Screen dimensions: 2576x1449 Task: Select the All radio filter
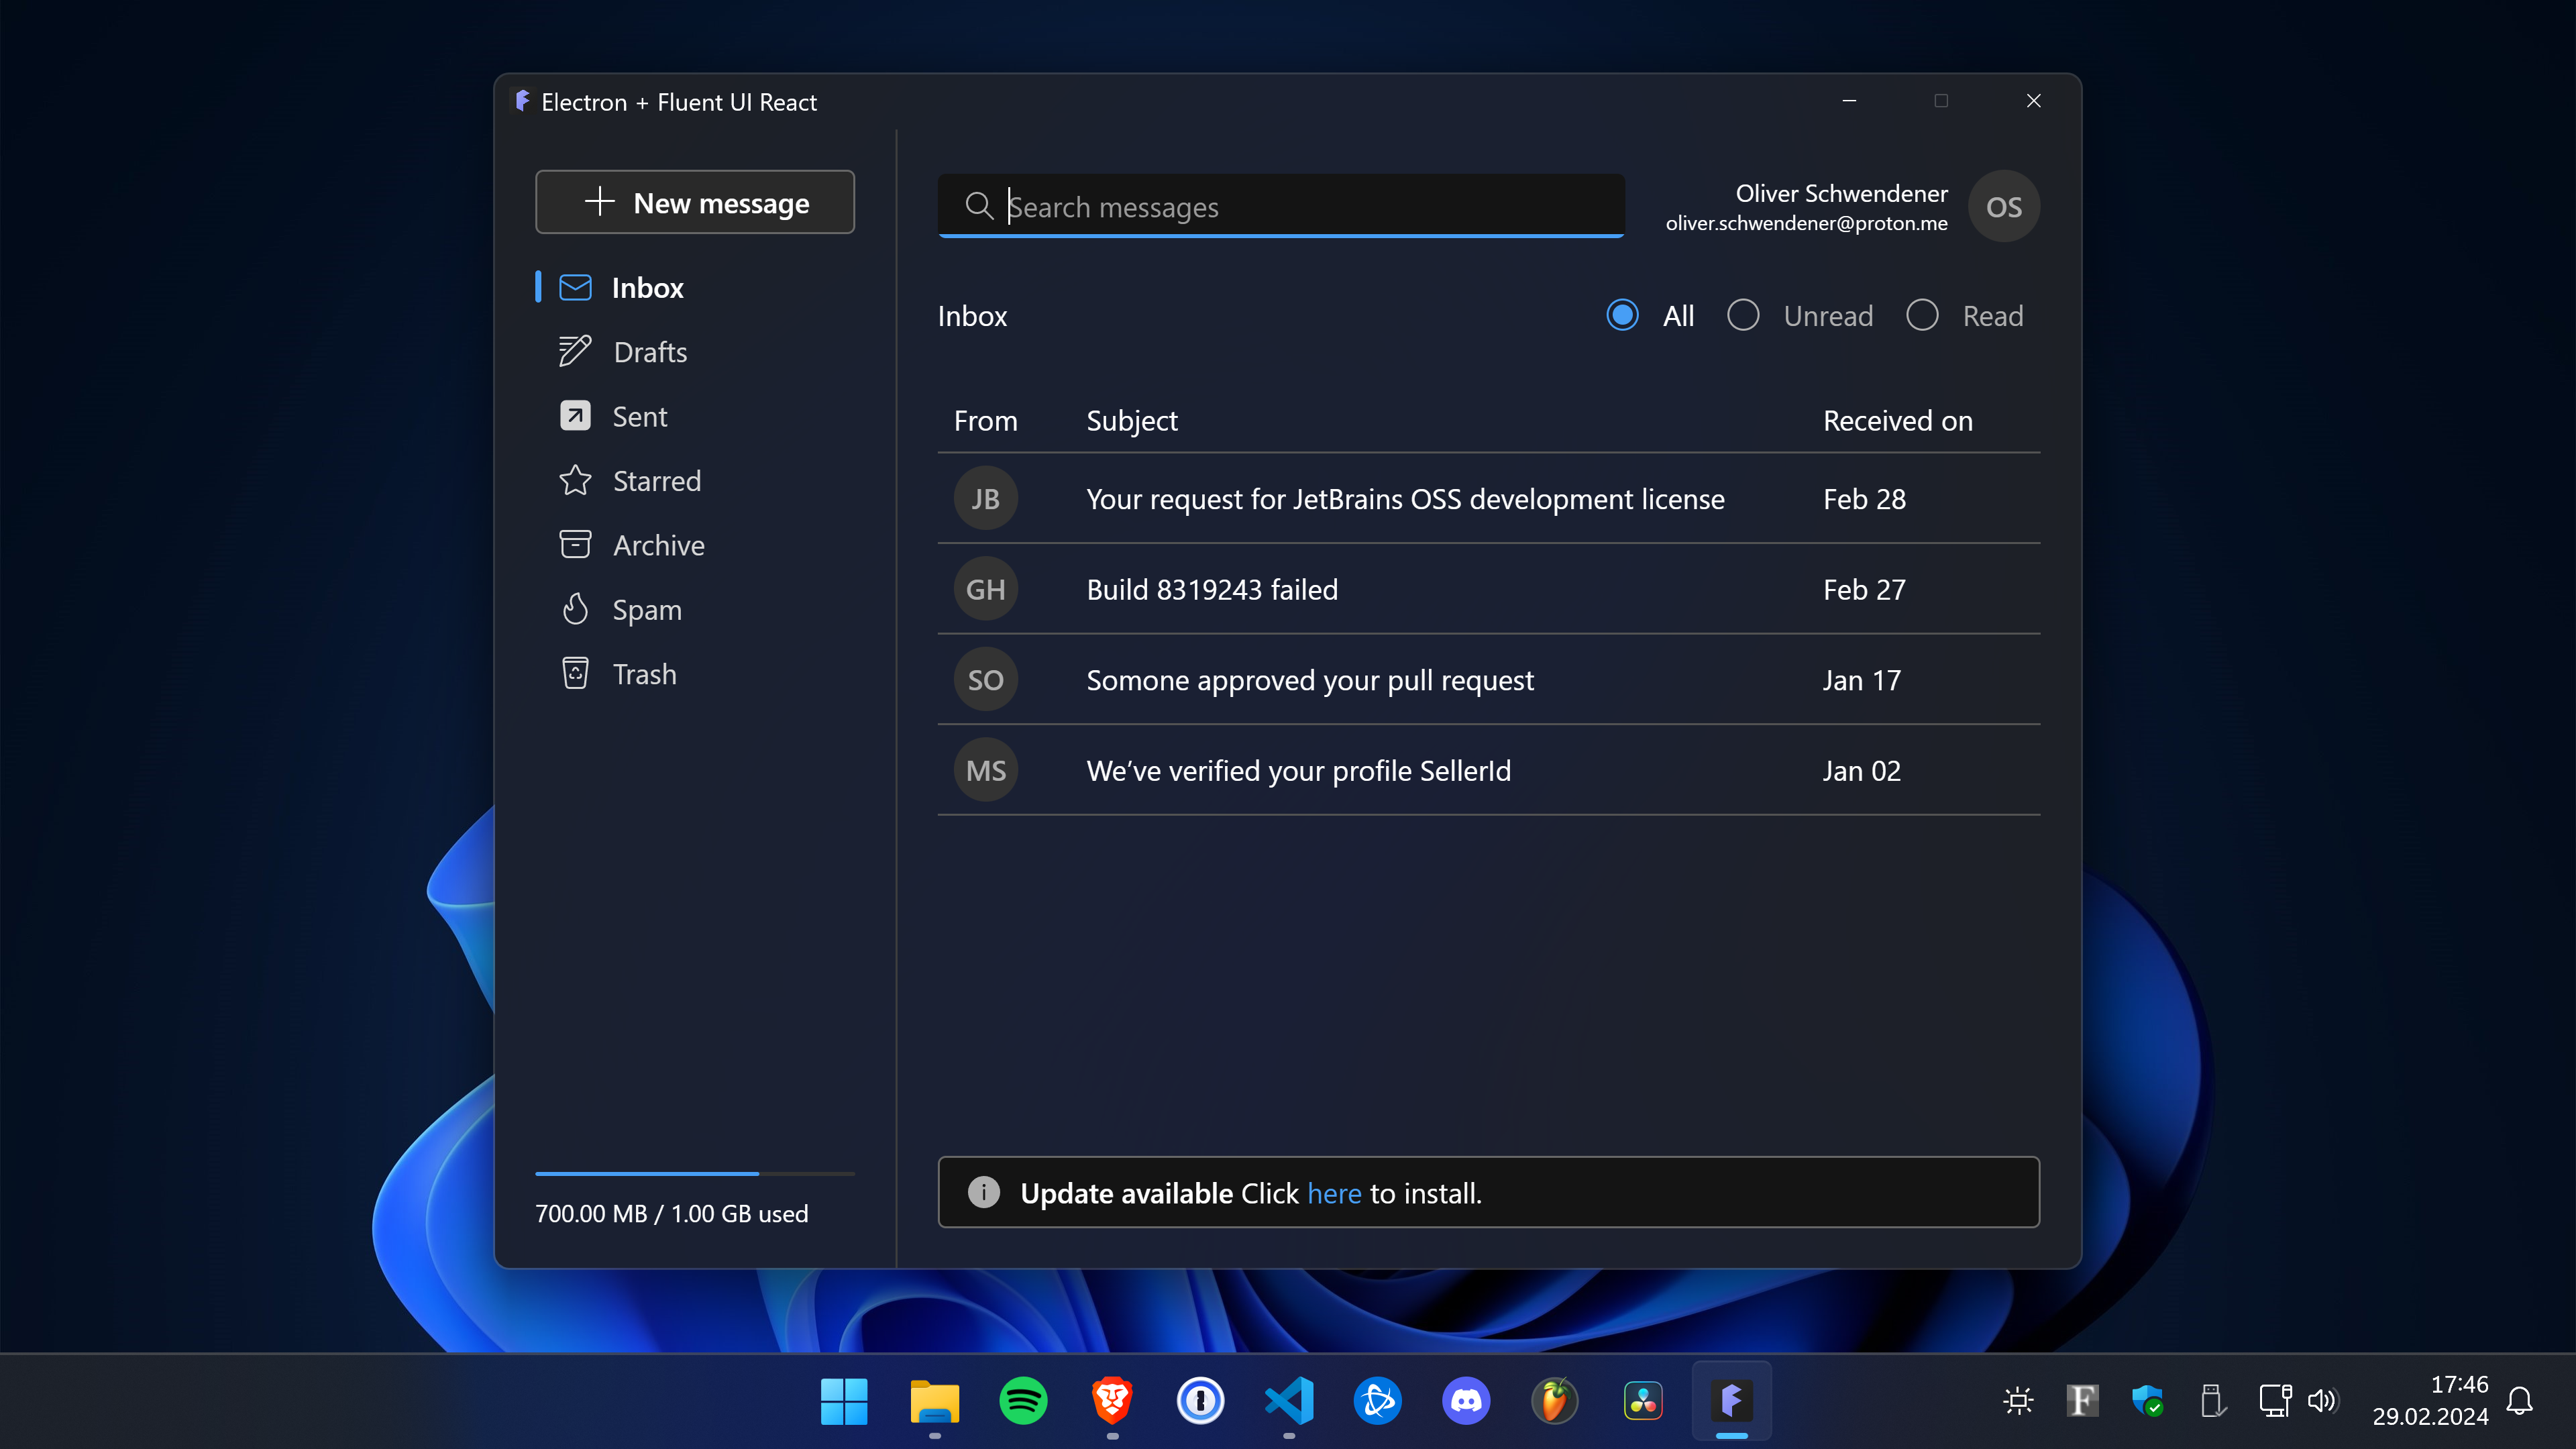1622,316
